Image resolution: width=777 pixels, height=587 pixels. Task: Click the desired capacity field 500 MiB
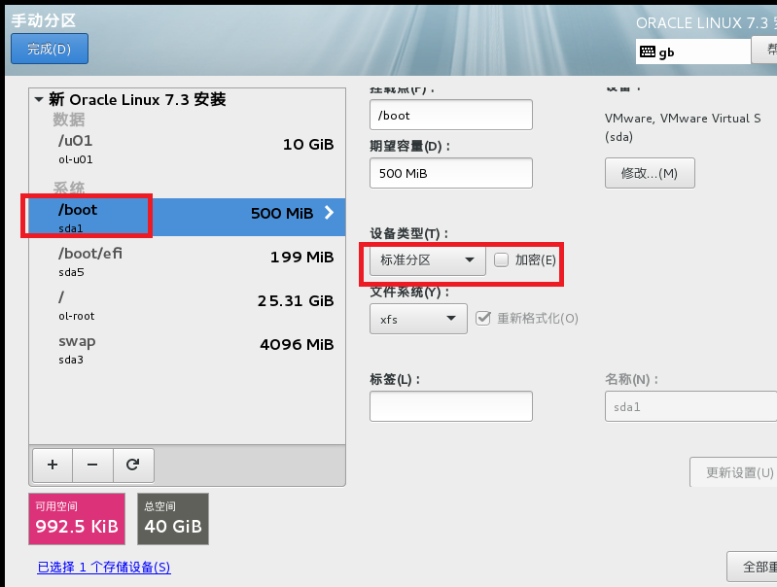click(451, 173)
